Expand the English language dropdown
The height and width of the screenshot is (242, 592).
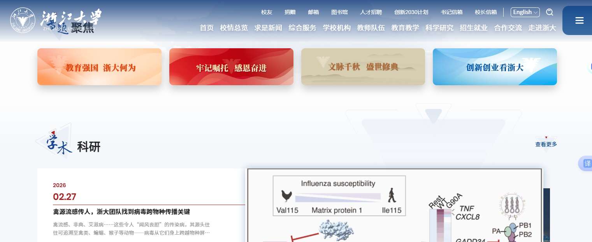(x=525, y=12)
